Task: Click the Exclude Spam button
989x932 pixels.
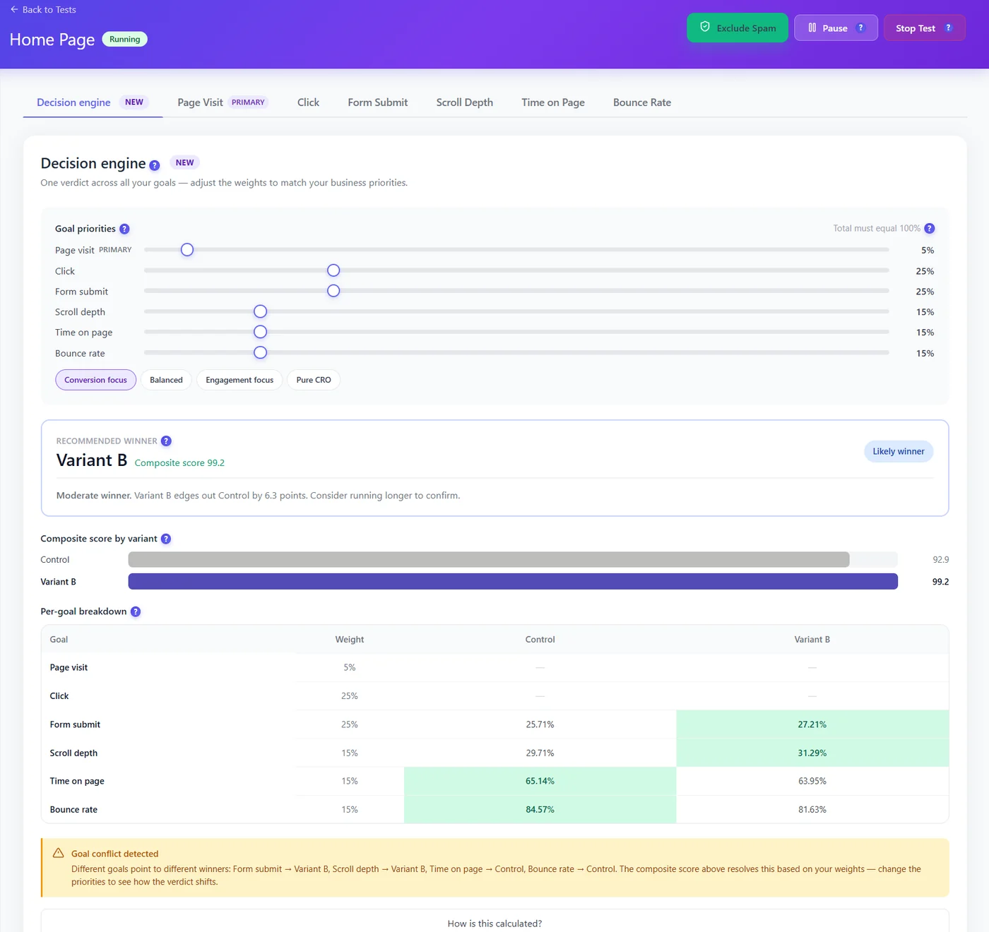Action: coord(738,28)
